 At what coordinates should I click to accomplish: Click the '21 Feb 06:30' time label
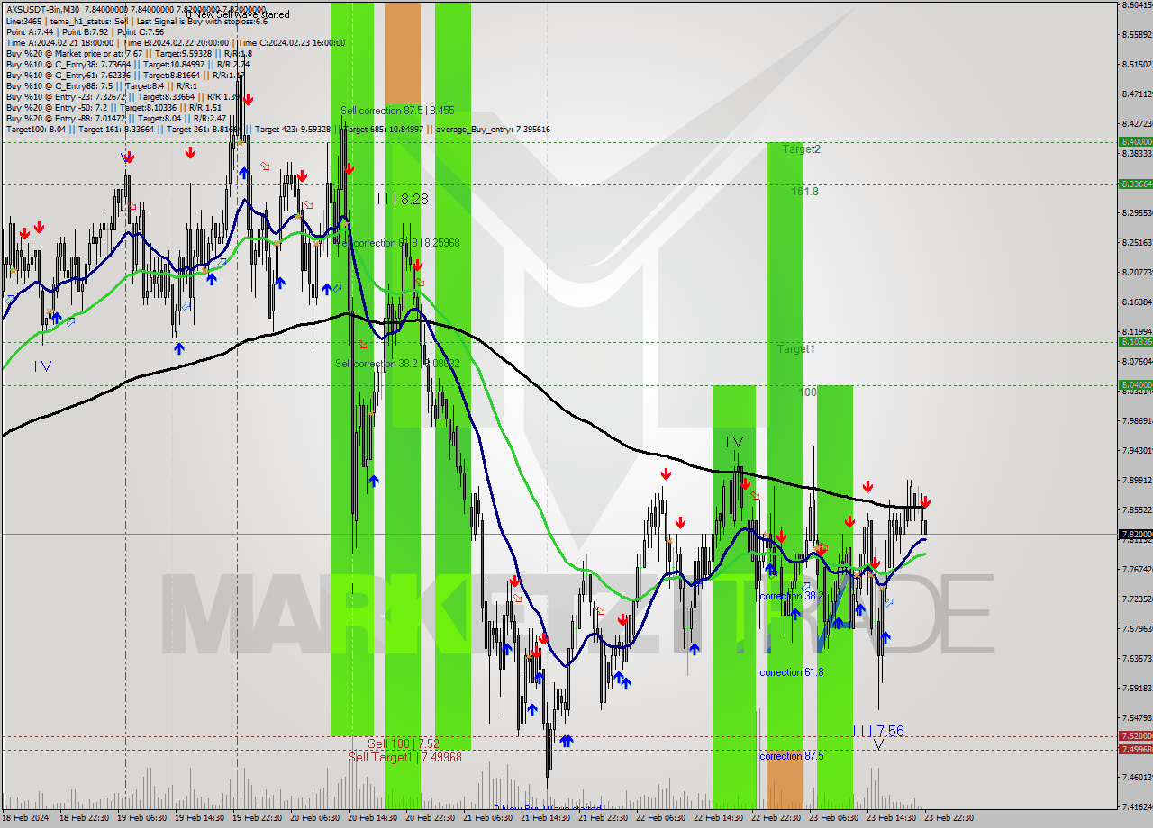(x=486, y=818)
